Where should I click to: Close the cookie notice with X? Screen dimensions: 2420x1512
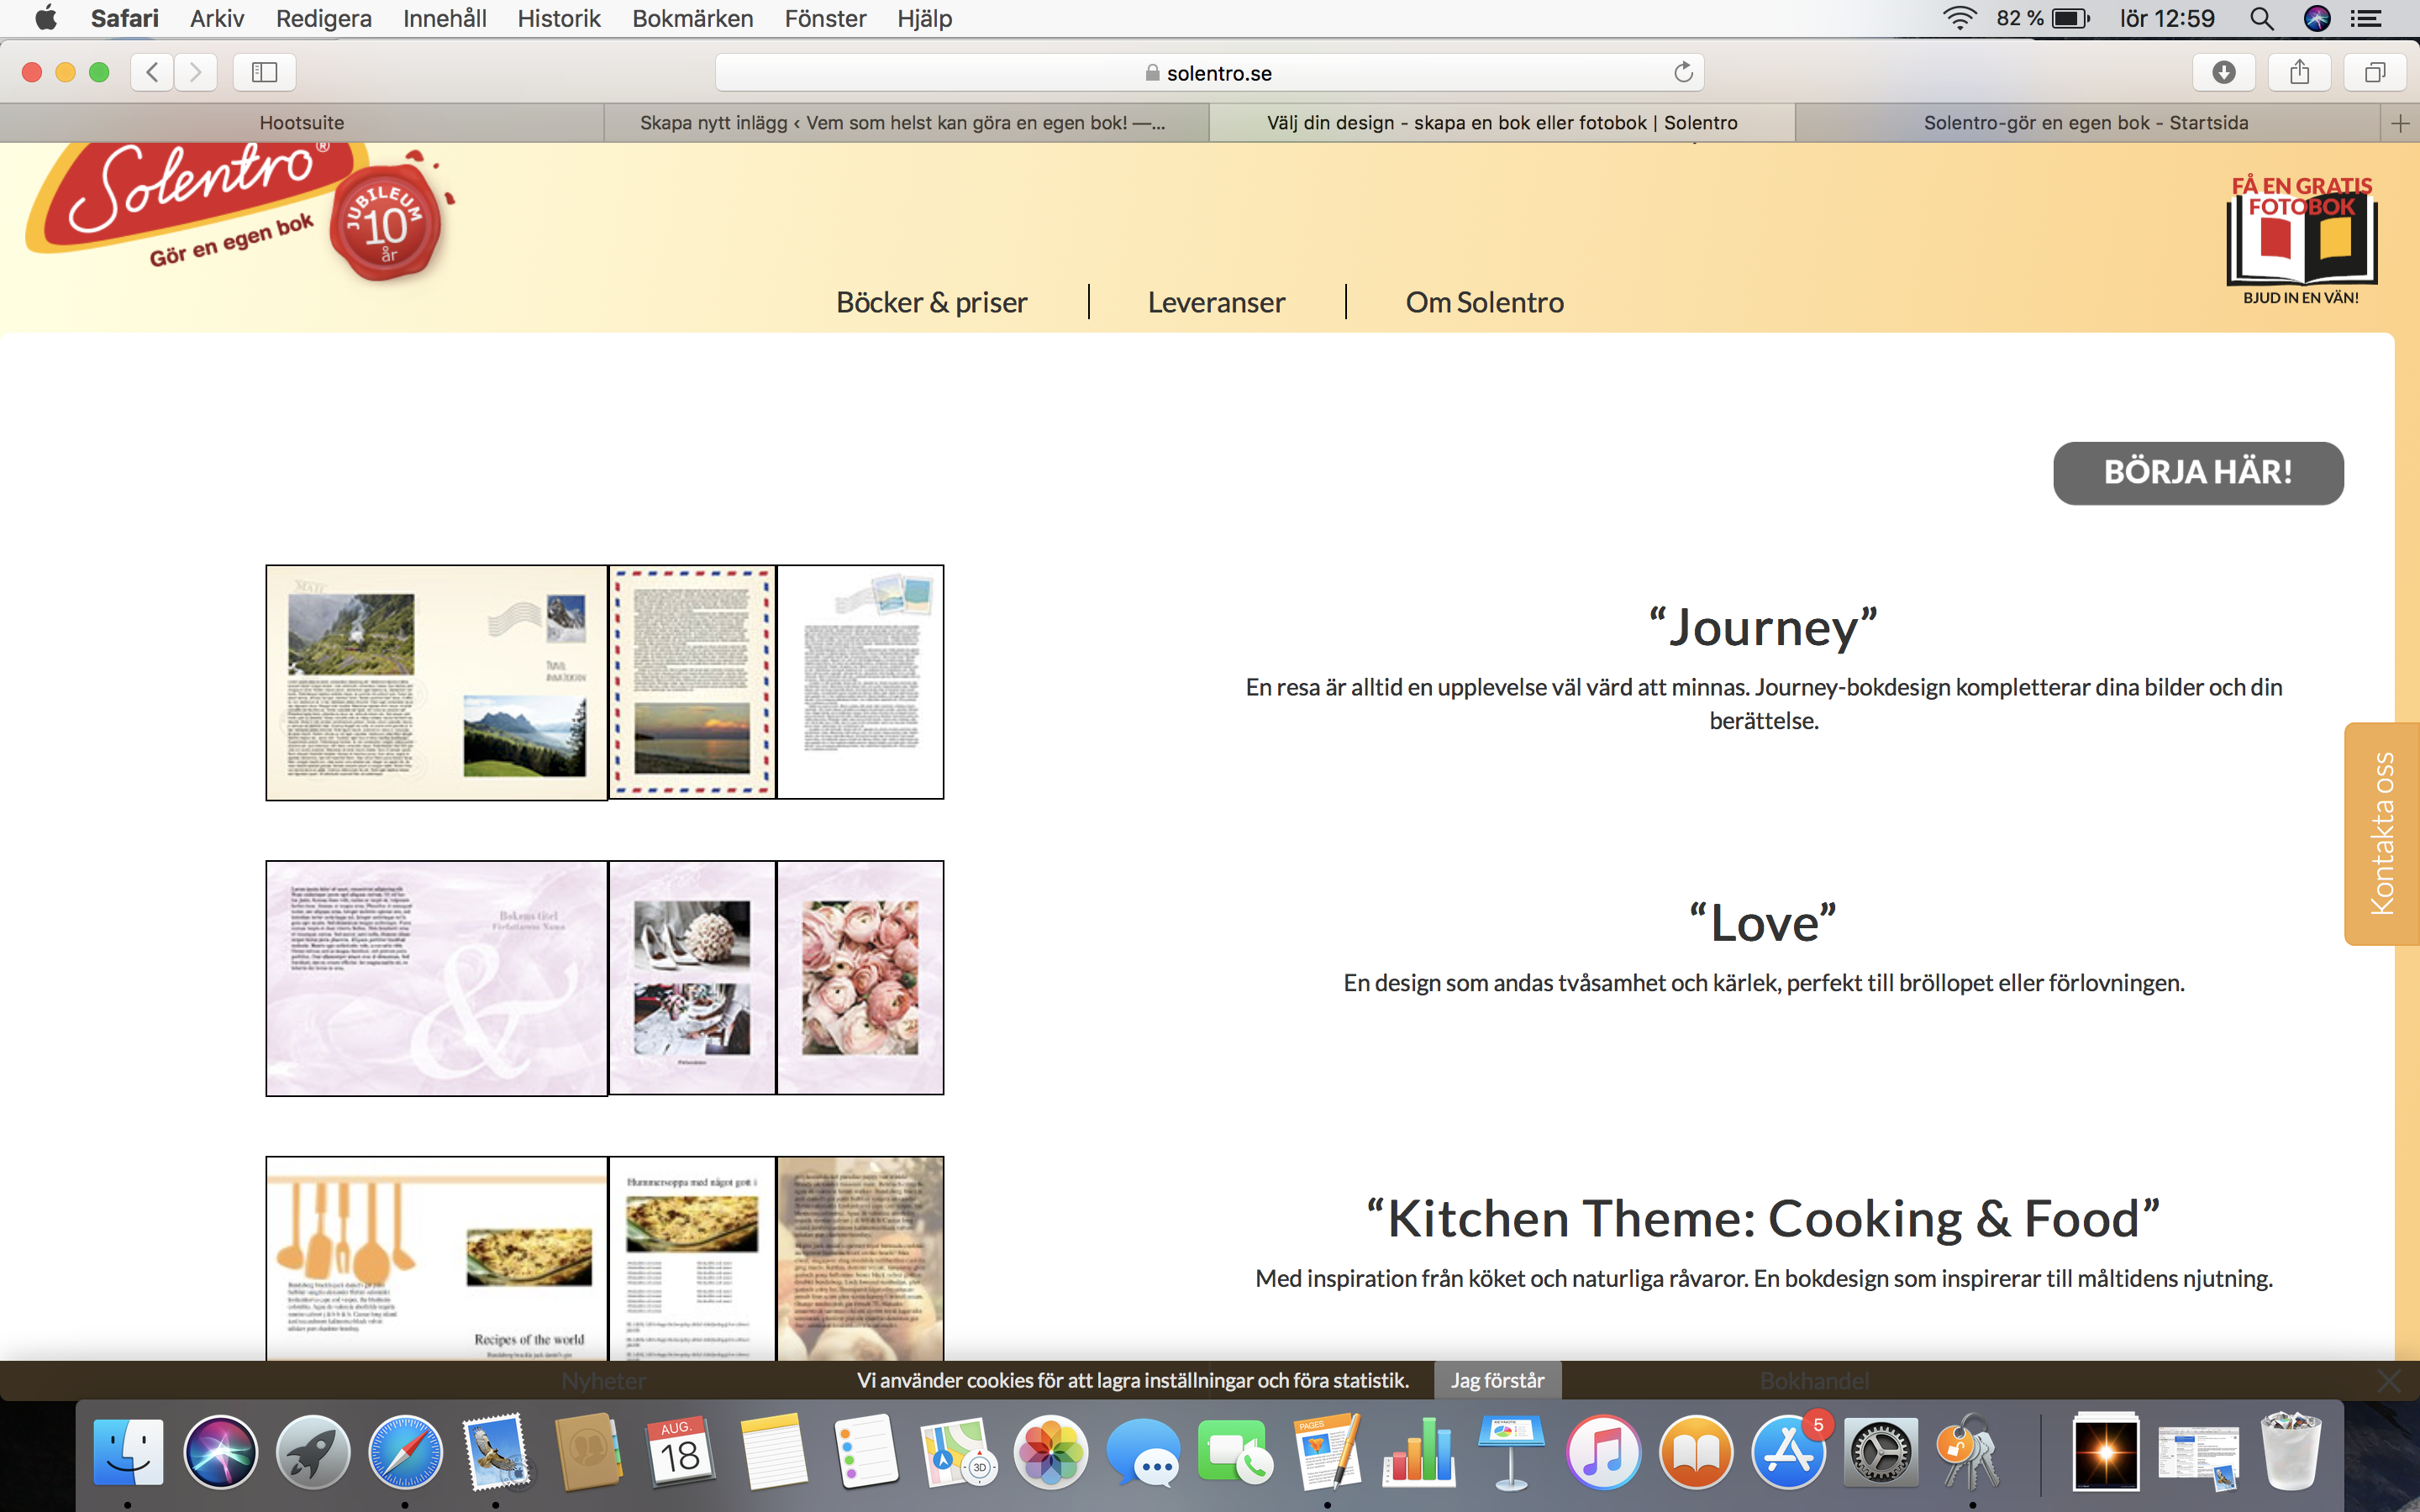point(2389,1381)
